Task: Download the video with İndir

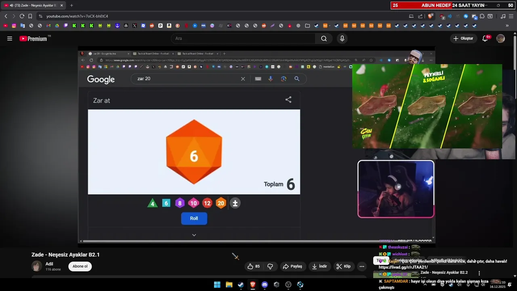Action: point(319,266)
